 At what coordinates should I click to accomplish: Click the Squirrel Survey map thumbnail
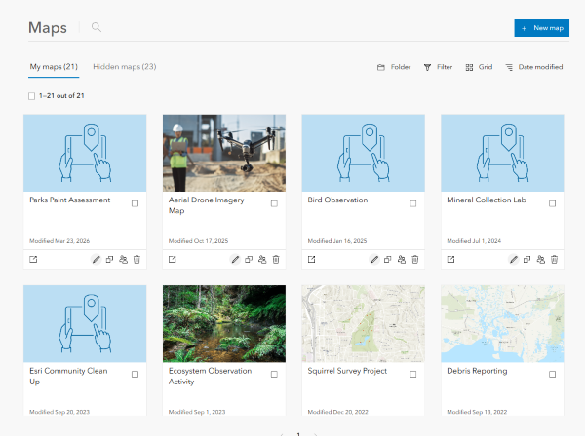coord(363,323)
